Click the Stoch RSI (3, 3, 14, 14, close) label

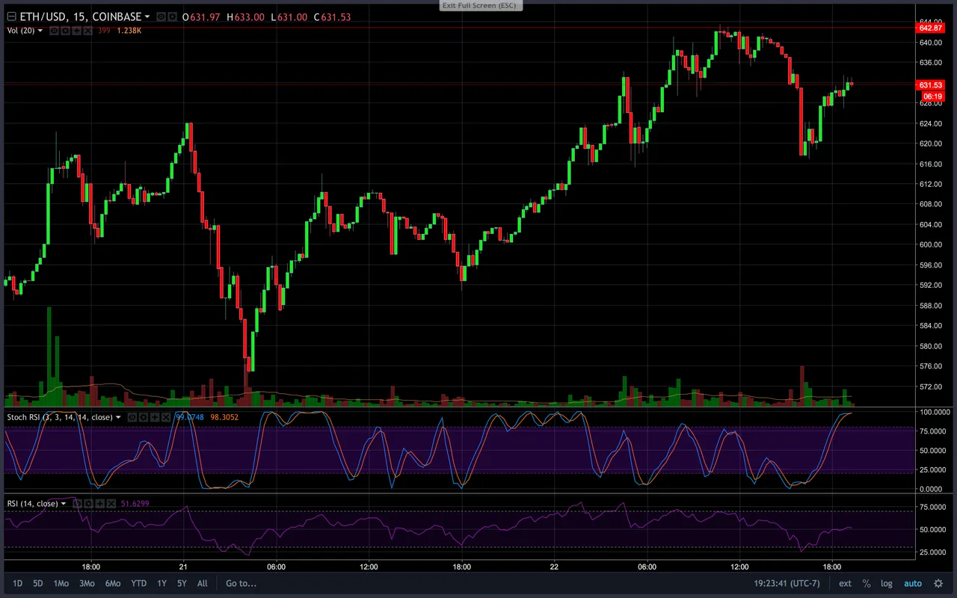(60, 417)
